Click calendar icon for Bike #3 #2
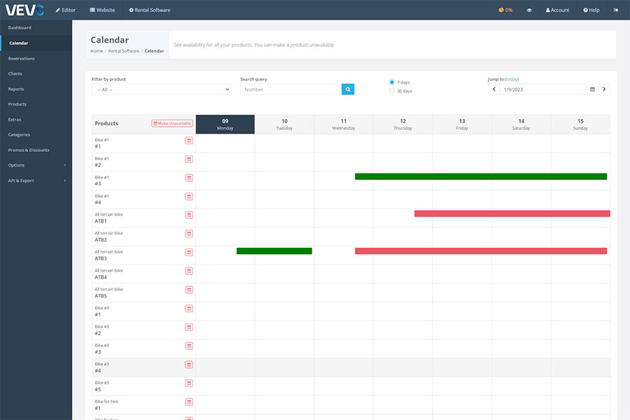 click(189, 327)
